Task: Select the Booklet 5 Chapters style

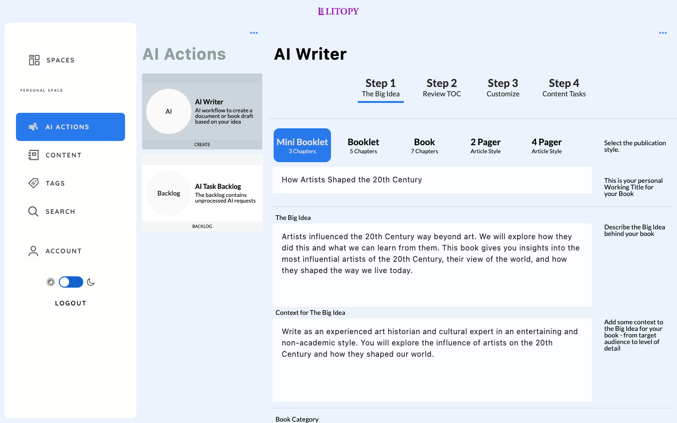Action: 363,146
